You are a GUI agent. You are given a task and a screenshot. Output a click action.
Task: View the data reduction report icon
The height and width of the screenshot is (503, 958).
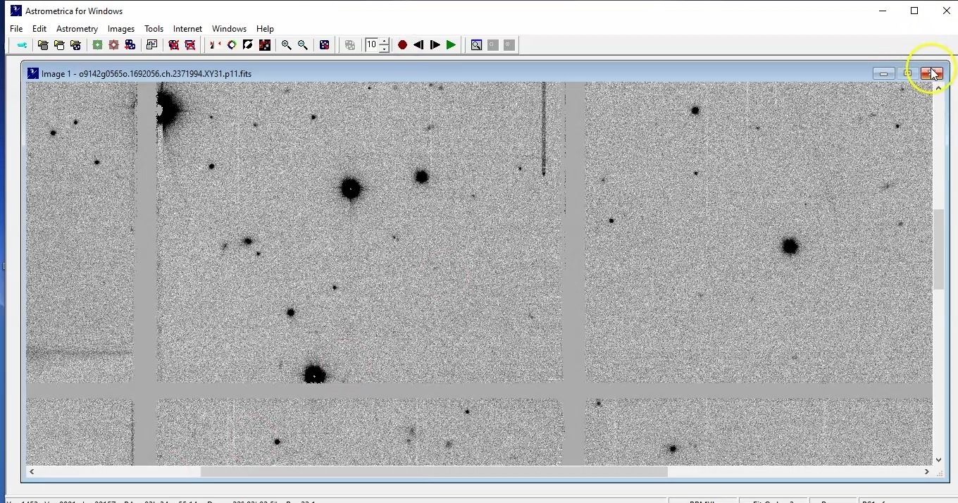[151, 45]
